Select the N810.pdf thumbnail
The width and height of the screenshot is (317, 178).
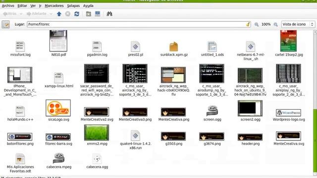pyautogui.click(x=58, y=41)
